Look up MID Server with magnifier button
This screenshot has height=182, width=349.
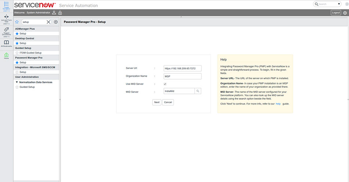(198, 91)
